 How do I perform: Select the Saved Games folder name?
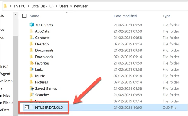[46, 88]
